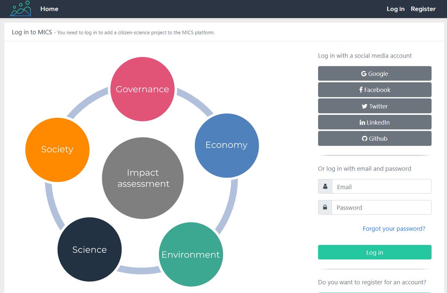447x293 pixels.
Task: Sign in with the Github button
Action: coord(375,138)
